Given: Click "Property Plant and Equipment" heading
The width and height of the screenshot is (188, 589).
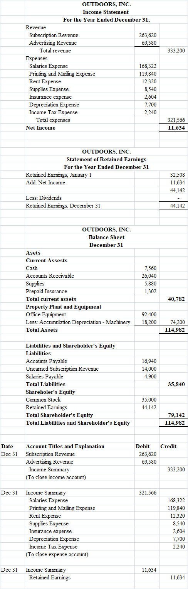Looking at the screenshot, I should pyautogui.click(x=64, y=307).
